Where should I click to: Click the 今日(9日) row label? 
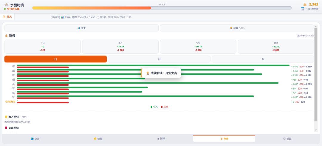pos(10,102)
